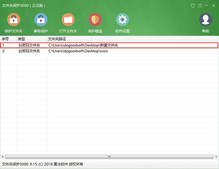Click the 帮助 avatar icon
This screenshot has width=219, height=169.
click(205, 20)
